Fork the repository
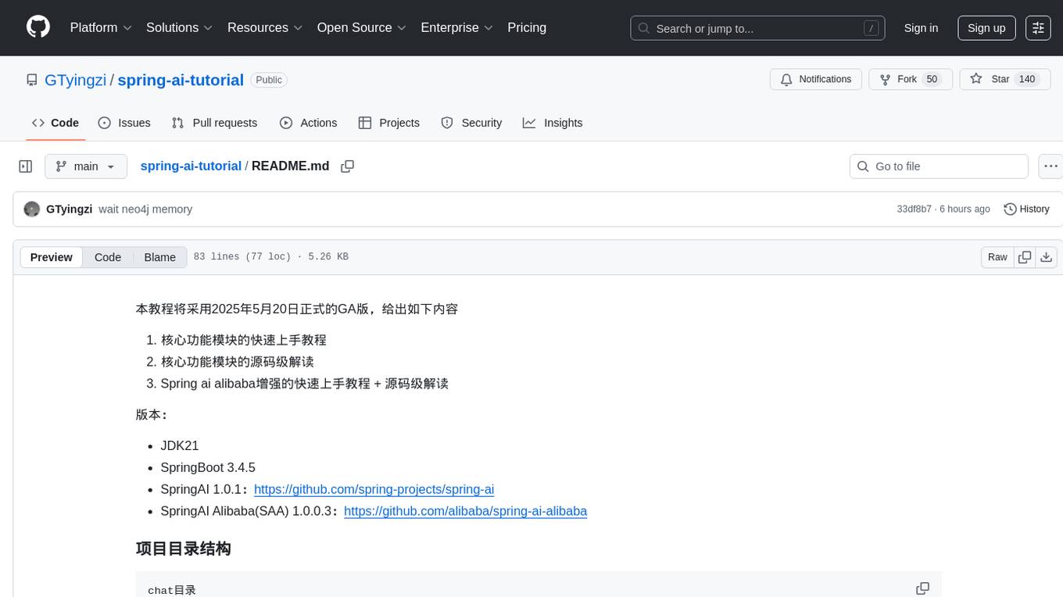This screenshot has width=1063, height=597. point(911,80)
